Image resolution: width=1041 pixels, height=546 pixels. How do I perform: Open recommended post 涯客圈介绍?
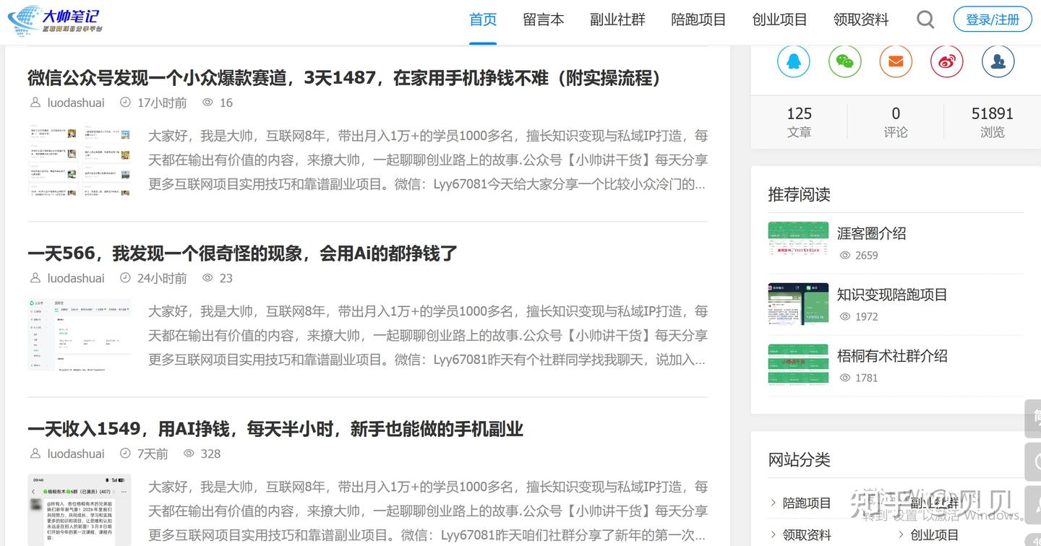pos(871,233)
